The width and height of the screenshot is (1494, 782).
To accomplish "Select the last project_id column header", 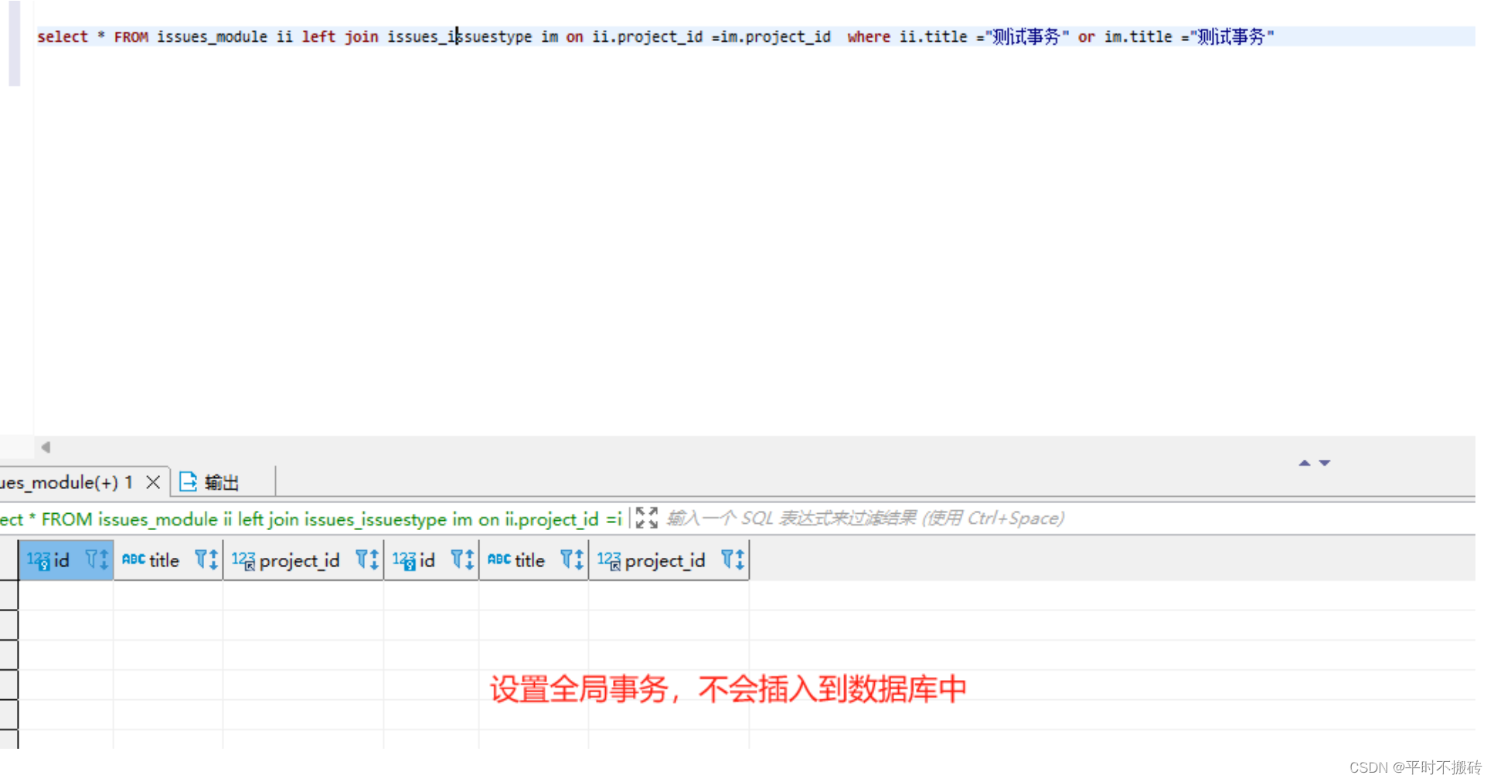I will [669, 560].
